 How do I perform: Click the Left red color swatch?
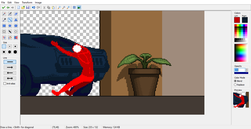(237, 20)
